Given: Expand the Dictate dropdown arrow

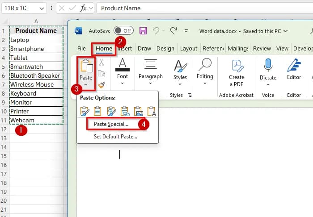Looking at the screenshot, I should (268, 85).
